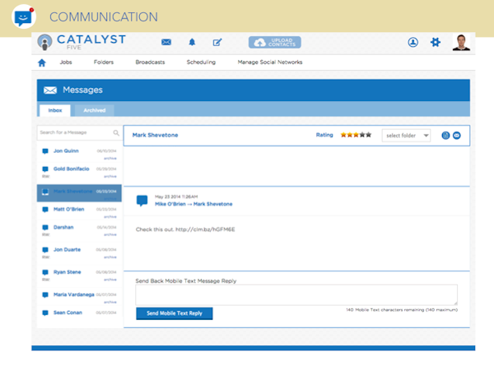Click the user avatar photo

pyautogui.click(x=461, y=42)
